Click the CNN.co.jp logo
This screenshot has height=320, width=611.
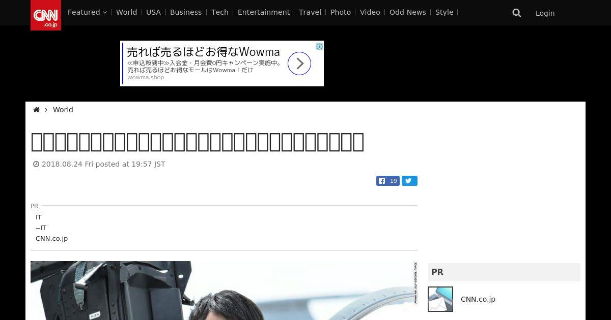tap(46, 15)
